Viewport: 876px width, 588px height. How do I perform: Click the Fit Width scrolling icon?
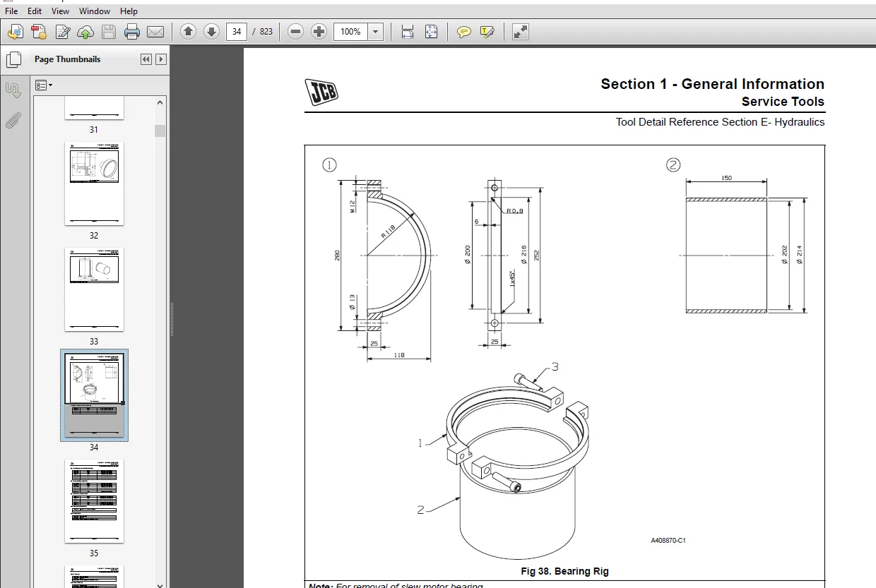pos(408,32)
